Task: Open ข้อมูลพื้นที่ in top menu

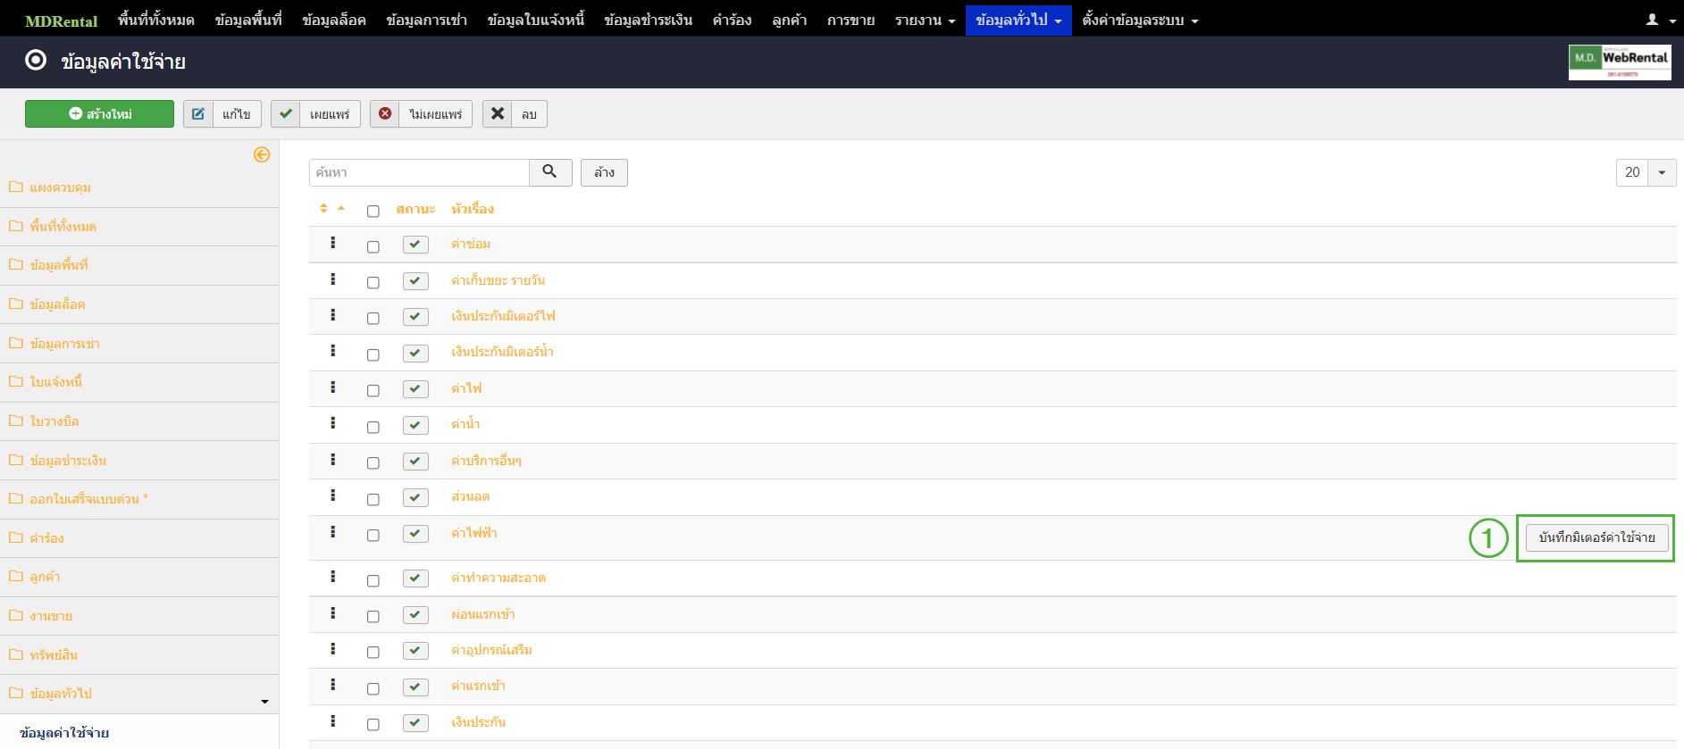Action: tap(248, 20)
